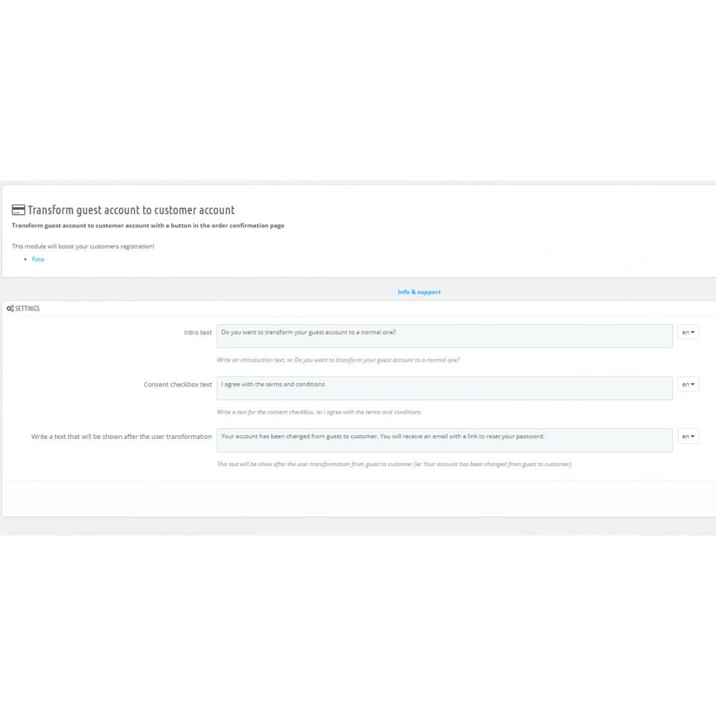Click the 'This text will be show after' hint
The height and width of the screenshot is (716, 716).
pos(394,464)
